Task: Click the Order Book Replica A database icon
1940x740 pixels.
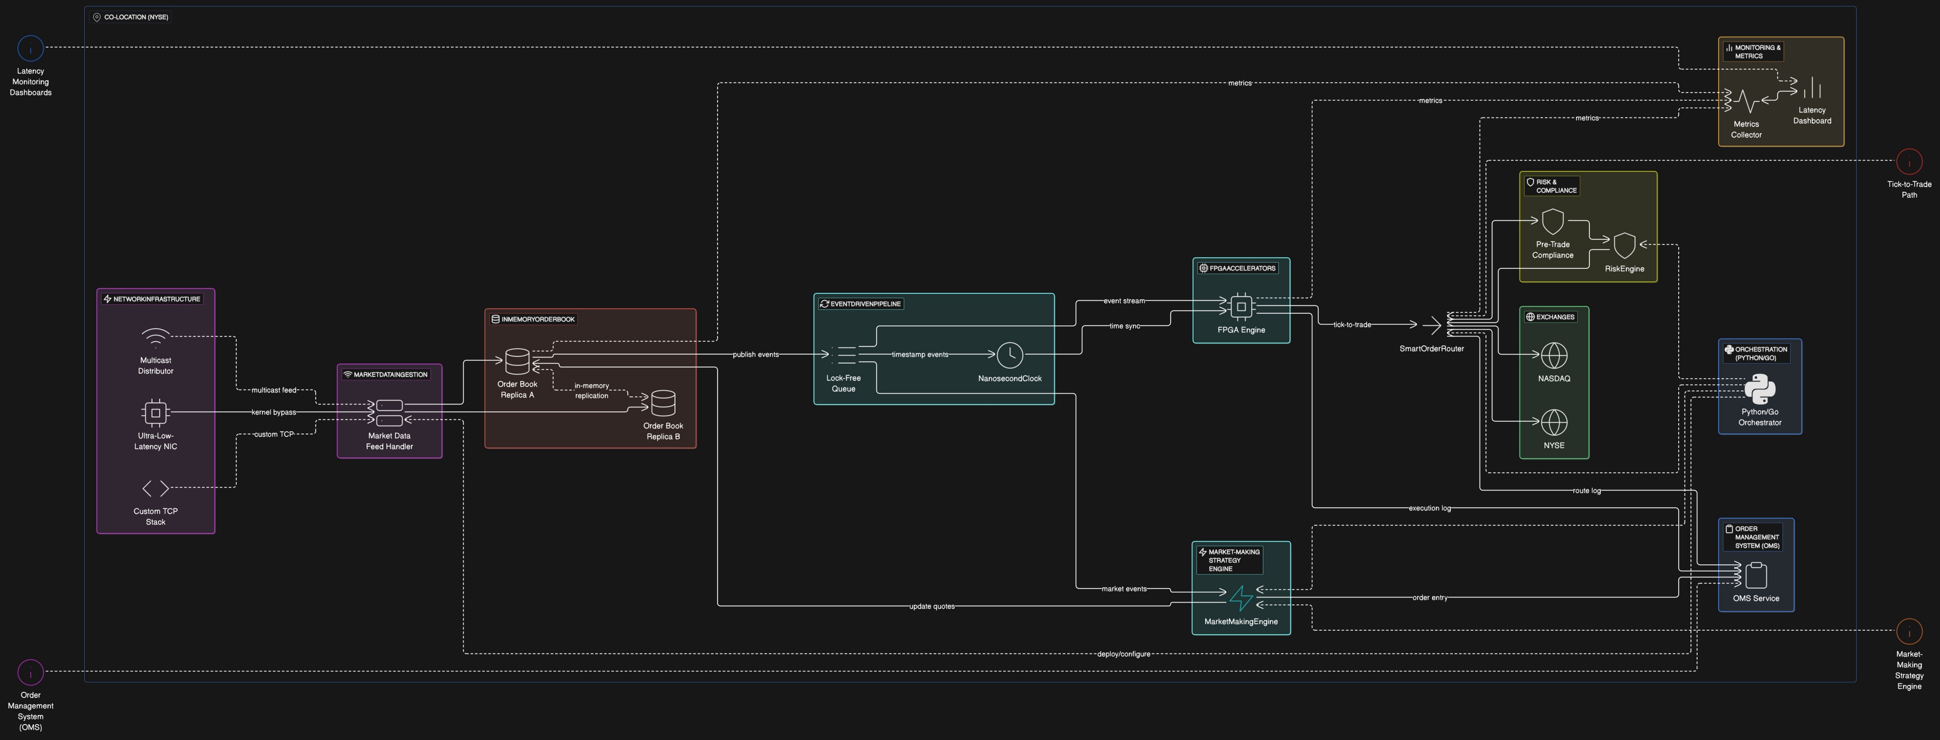Action: tap(517, 361)
